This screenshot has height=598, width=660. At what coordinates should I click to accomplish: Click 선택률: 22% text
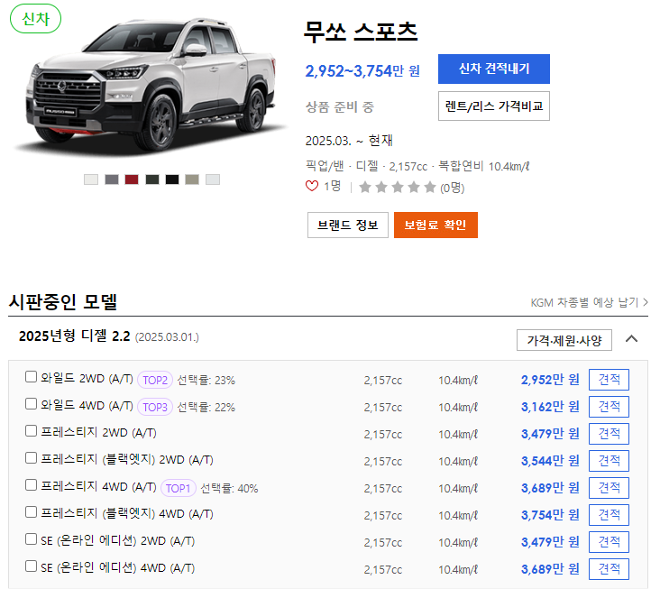(206, 407)
